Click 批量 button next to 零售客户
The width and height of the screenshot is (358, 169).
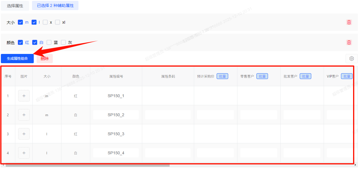pyautogui.click(x=262, y=76)
